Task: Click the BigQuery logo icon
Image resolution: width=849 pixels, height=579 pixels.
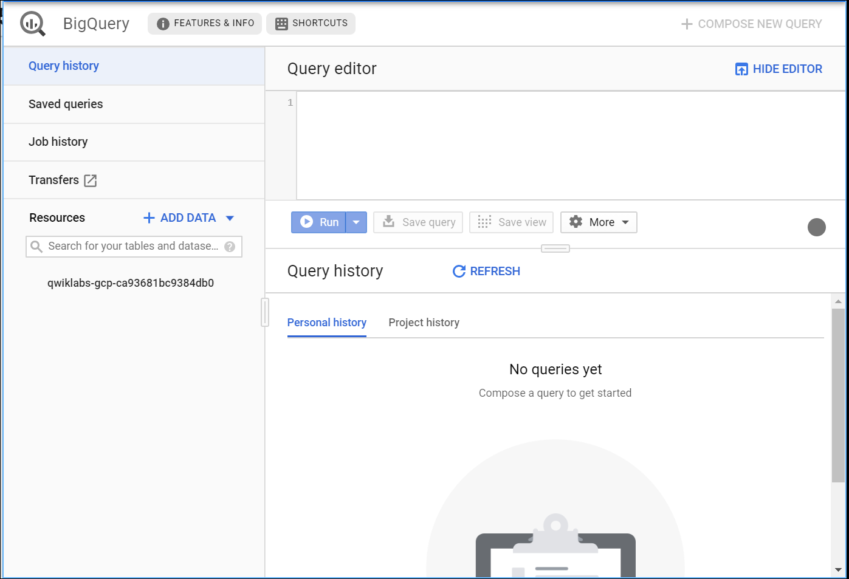Action: pos(32,24)
